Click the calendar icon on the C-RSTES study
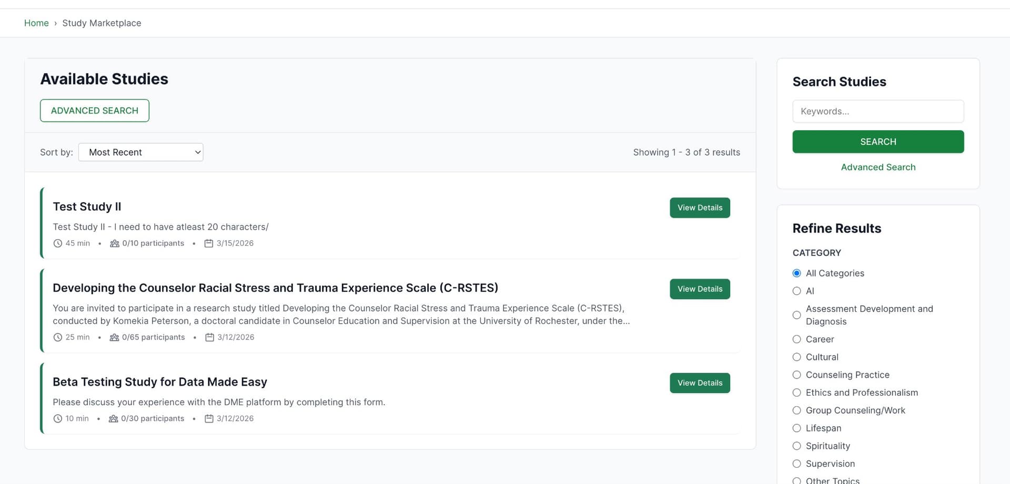The width and height of the screenshot is (1010, 484). pyautogui.click(x=209, y=337)
